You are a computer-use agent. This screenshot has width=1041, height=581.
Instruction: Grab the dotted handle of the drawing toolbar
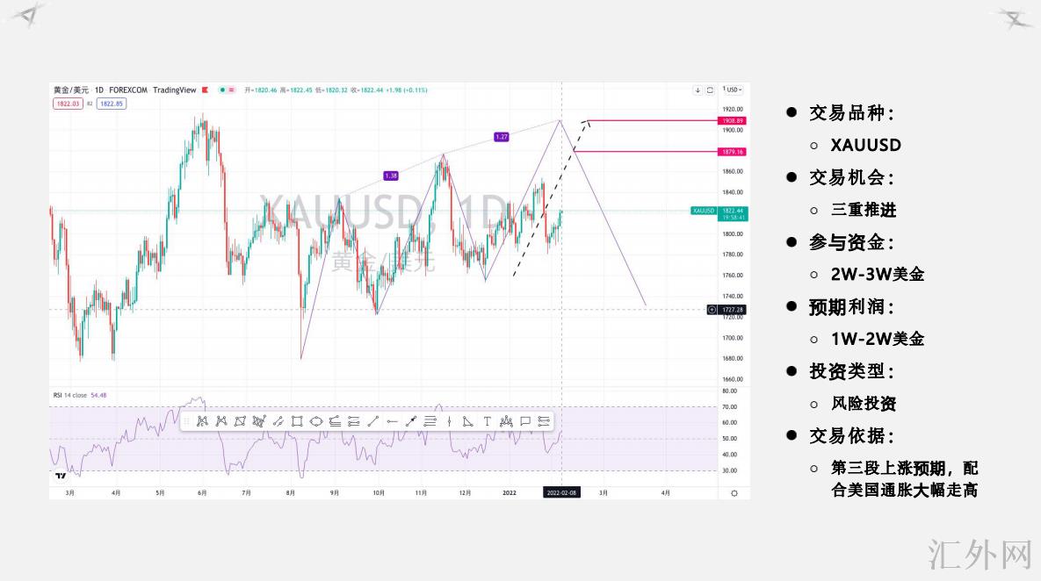186,421
